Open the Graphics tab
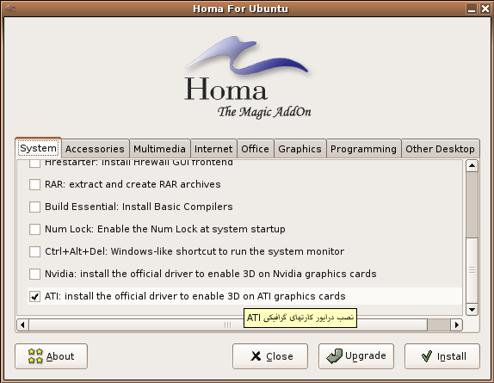The height and width of the screenshot is (383, 494). click(x=299, y=149)
